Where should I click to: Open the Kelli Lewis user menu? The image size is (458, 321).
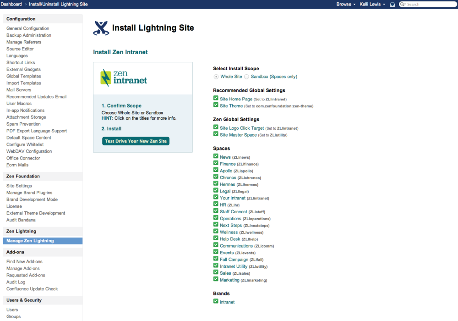pyautogui.click(x=372, y=5)
